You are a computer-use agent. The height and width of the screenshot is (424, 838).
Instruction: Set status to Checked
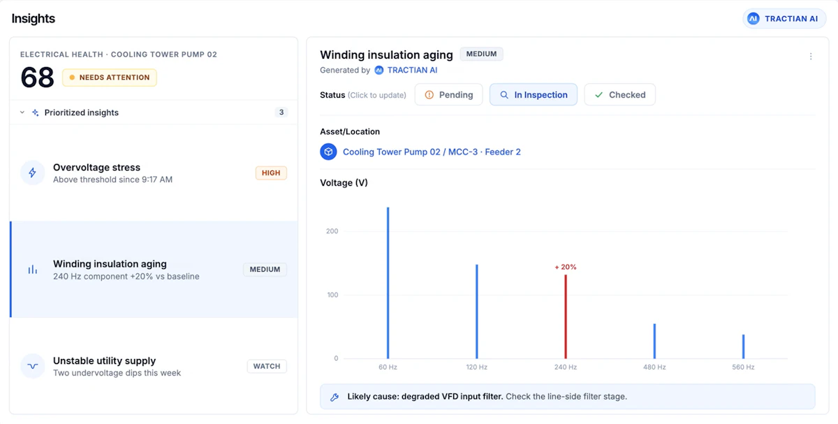point(619,95)
